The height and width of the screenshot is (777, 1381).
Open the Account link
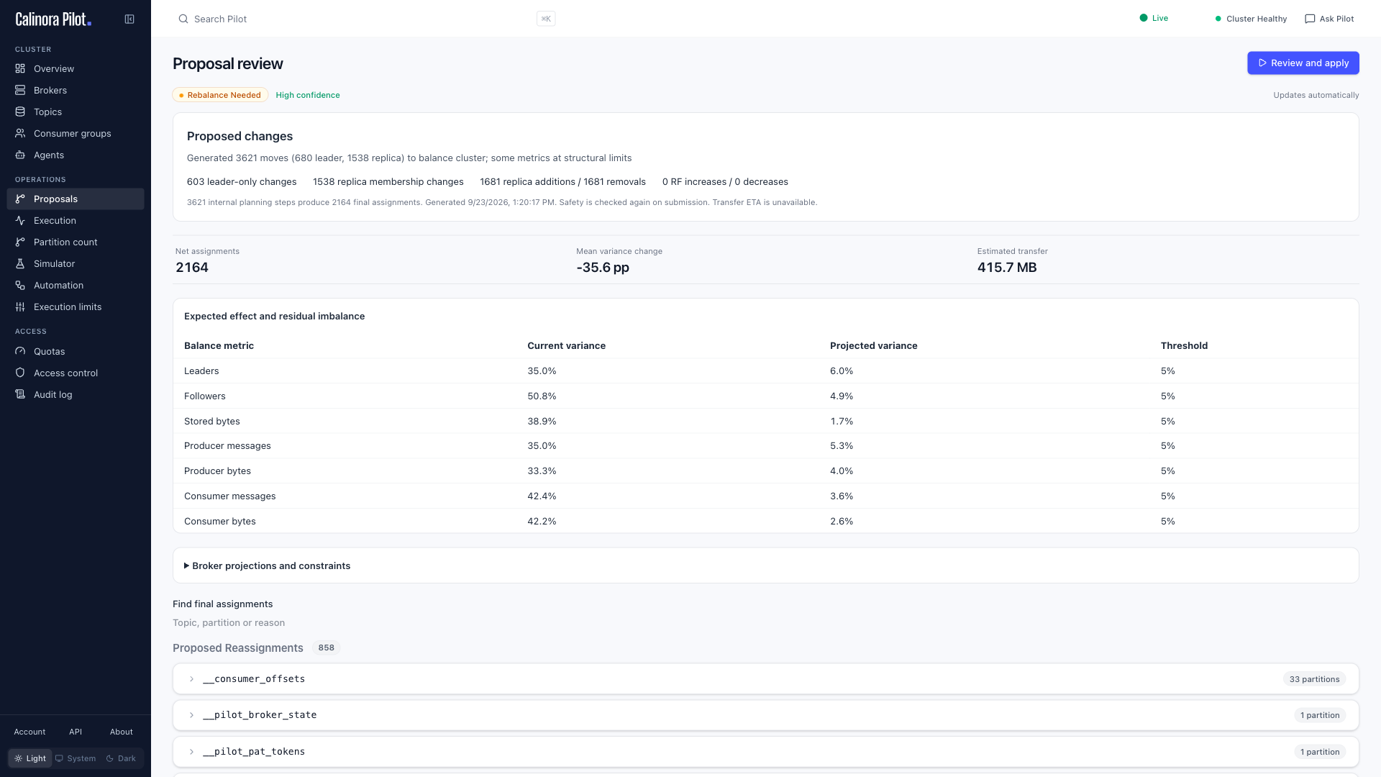click(x=29, y=732)
